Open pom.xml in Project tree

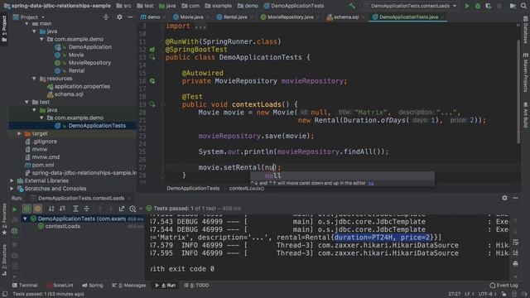point(42,165)
